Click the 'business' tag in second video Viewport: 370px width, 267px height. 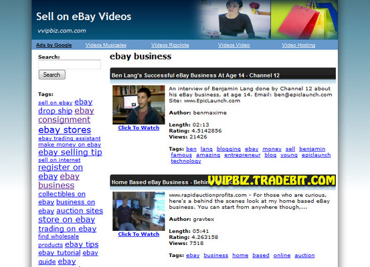pyautogui.click(x=216, y=256)
